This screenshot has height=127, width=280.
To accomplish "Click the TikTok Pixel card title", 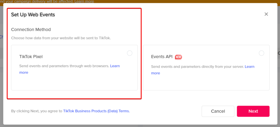I will (x=31, y=57).
